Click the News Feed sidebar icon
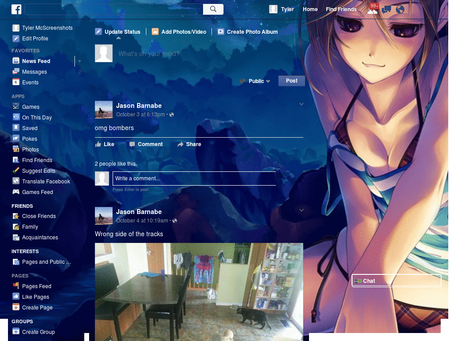Image resolution: width=454 pixels, height=341 pixels. pos(16,61)
